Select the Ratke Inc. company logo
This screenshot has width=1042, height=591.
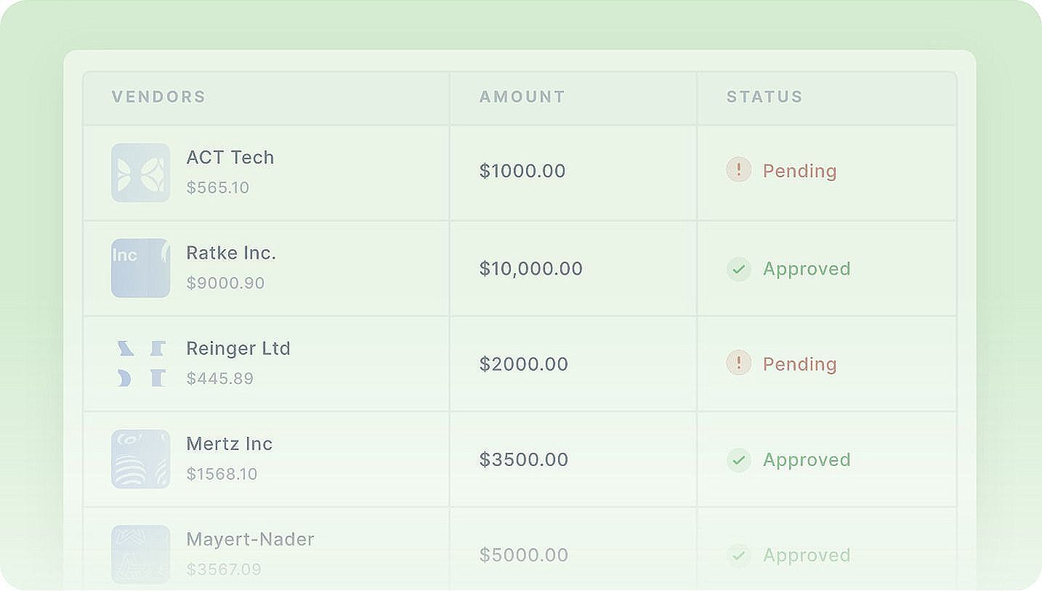click(x=140, y=268)
